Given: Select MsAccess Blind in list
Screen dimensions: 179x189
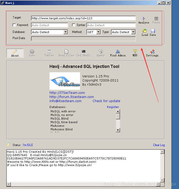Looking at the screenshot, I should (62, 129).
